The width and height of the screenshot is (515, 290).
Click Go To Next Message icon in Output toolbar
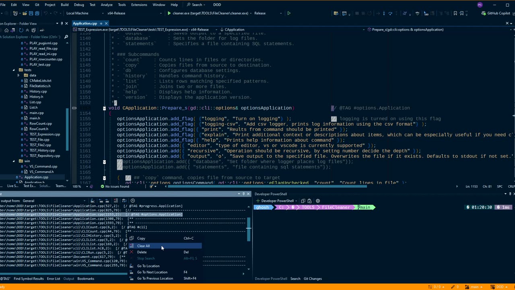pos(107,201)
